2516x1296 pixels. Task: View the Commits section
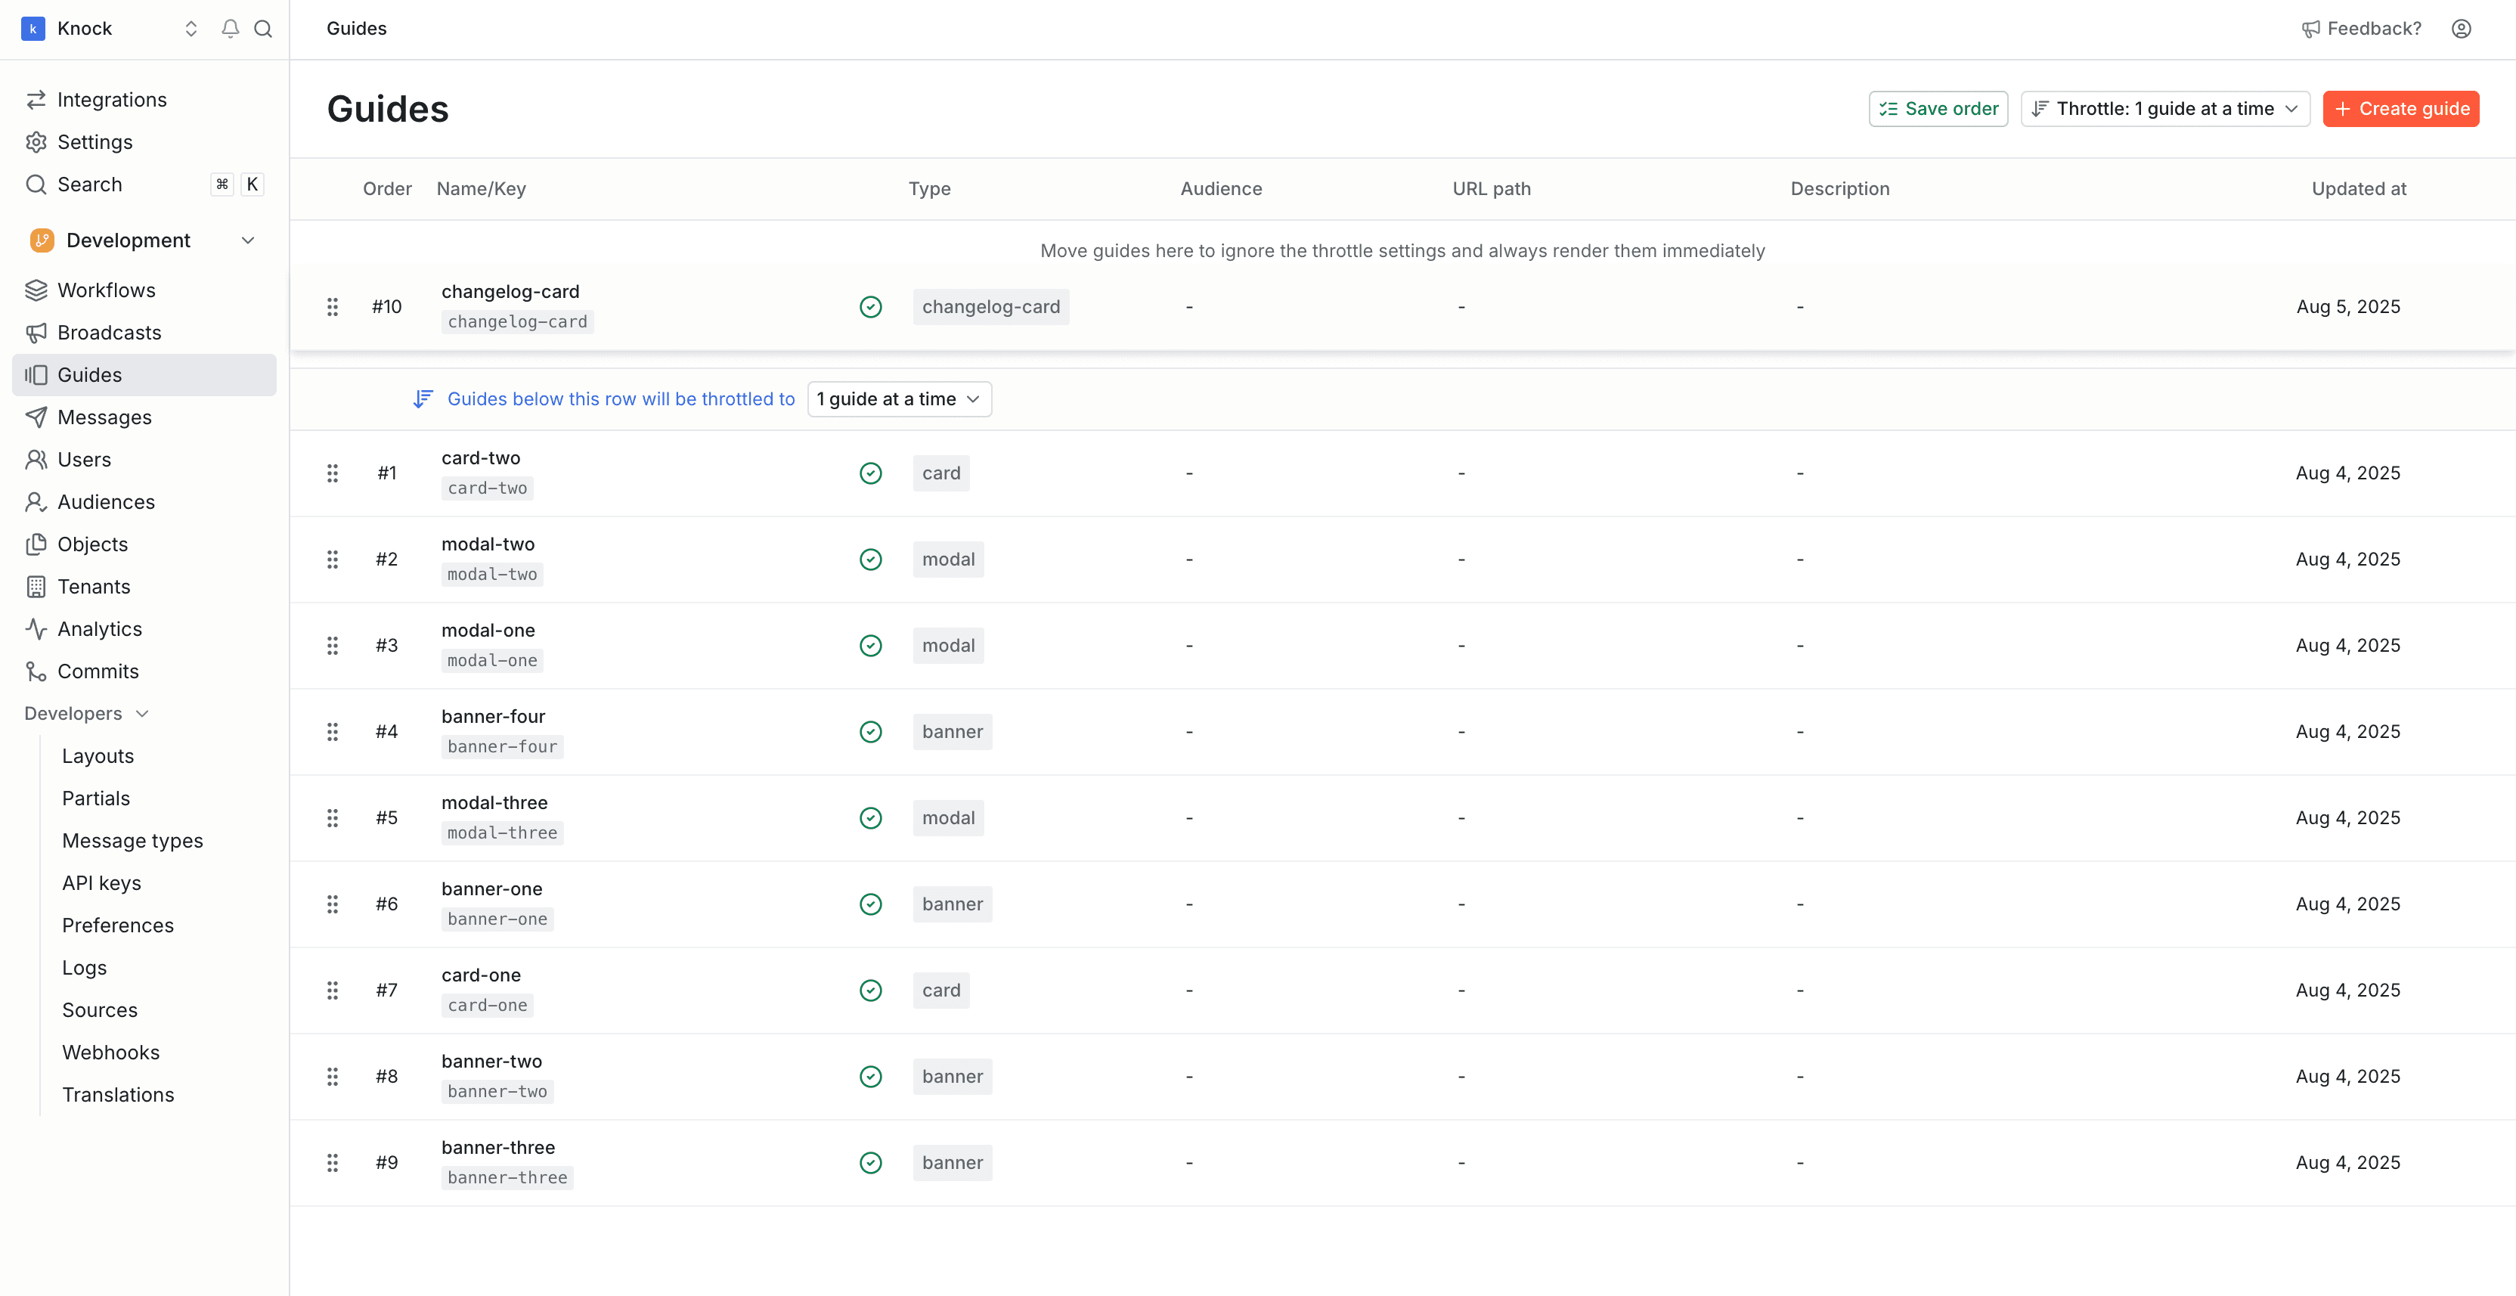97,671
